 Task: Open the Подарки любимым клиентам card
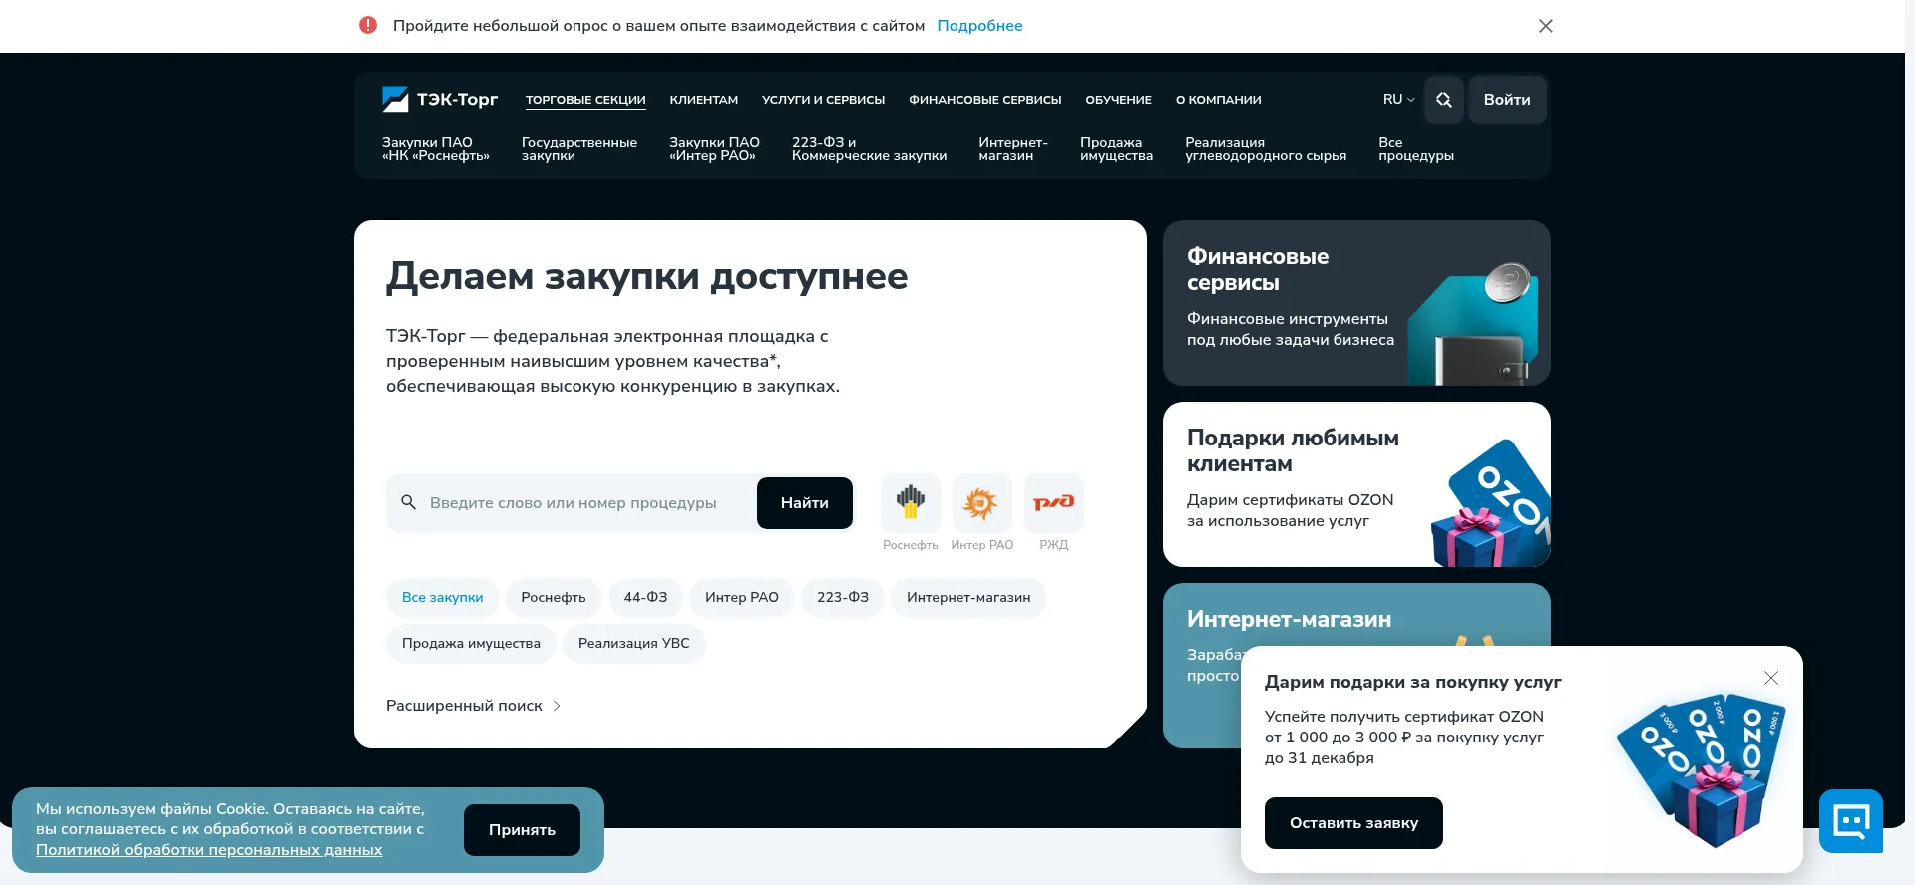[x=1356, y=484]
